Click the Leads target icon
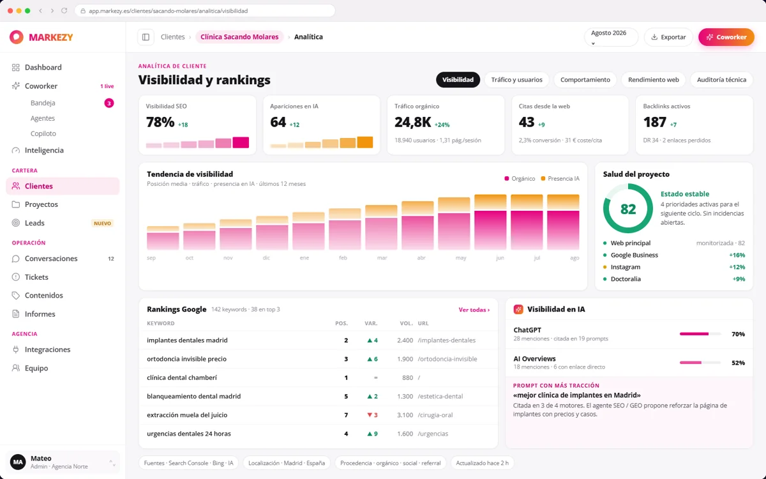This screenshot has width=766, height=479. pos(16,223)
